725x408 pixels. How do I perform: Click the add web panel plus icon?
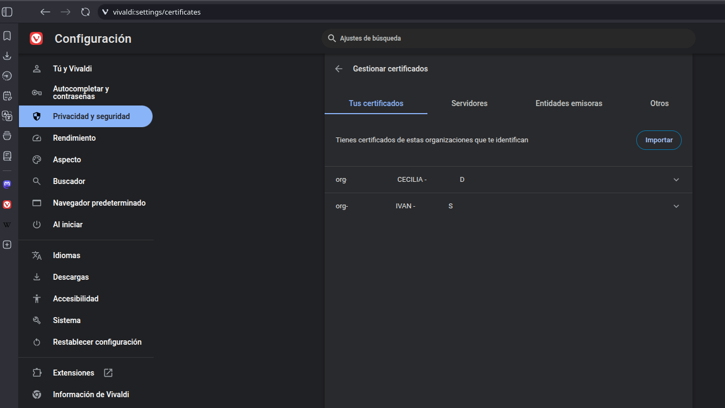tap(7, 245)
